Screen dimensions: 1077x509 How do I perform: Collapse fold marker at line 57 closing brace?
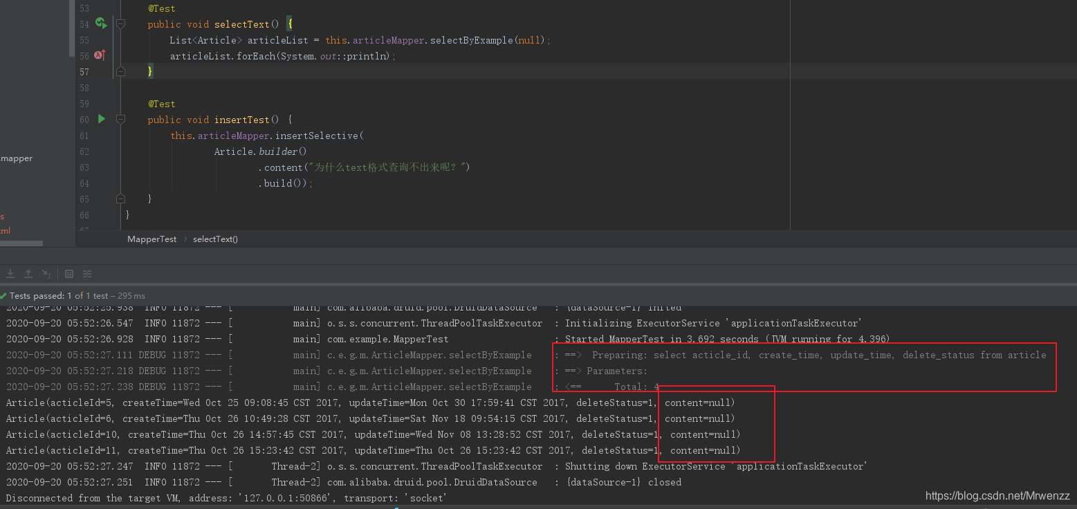(x=121, y=71)
